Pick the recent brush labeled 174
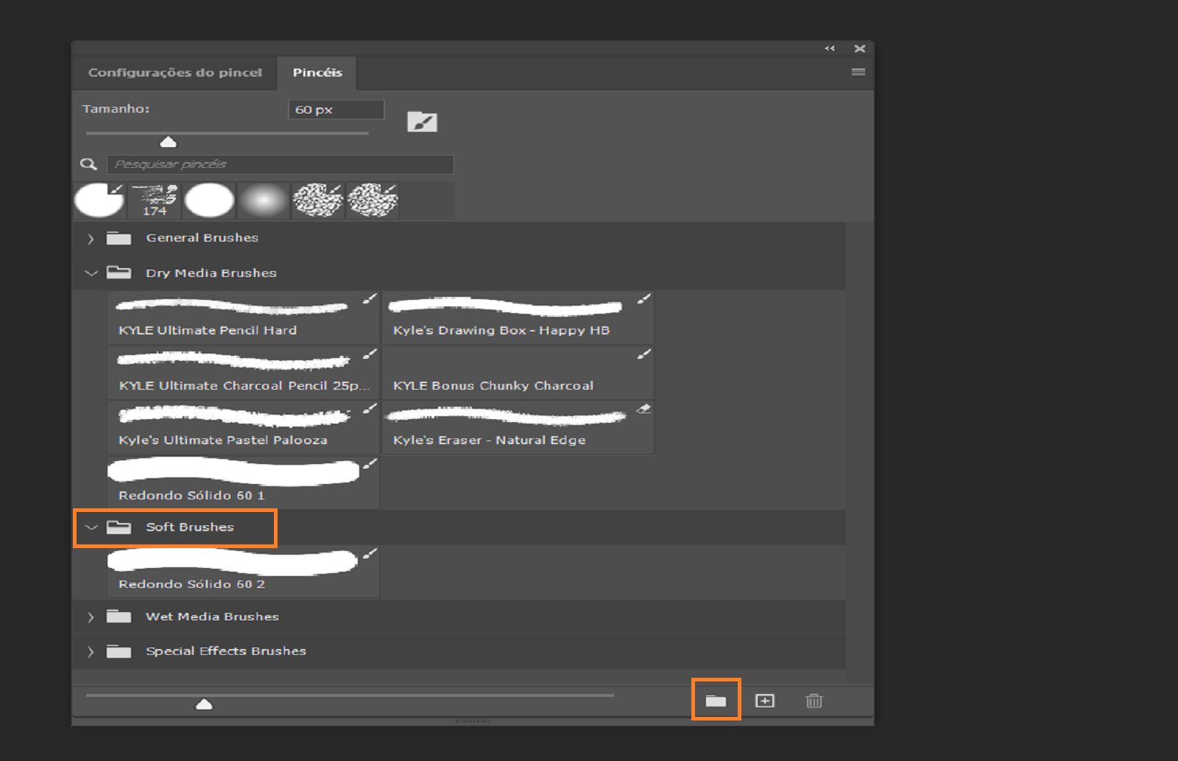 (155, 200)
